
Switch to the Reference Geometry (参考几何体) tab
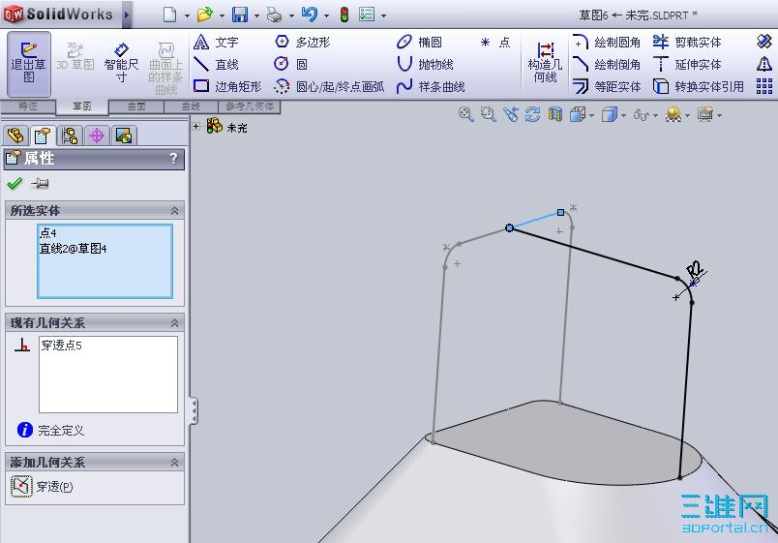coord(250,106)
